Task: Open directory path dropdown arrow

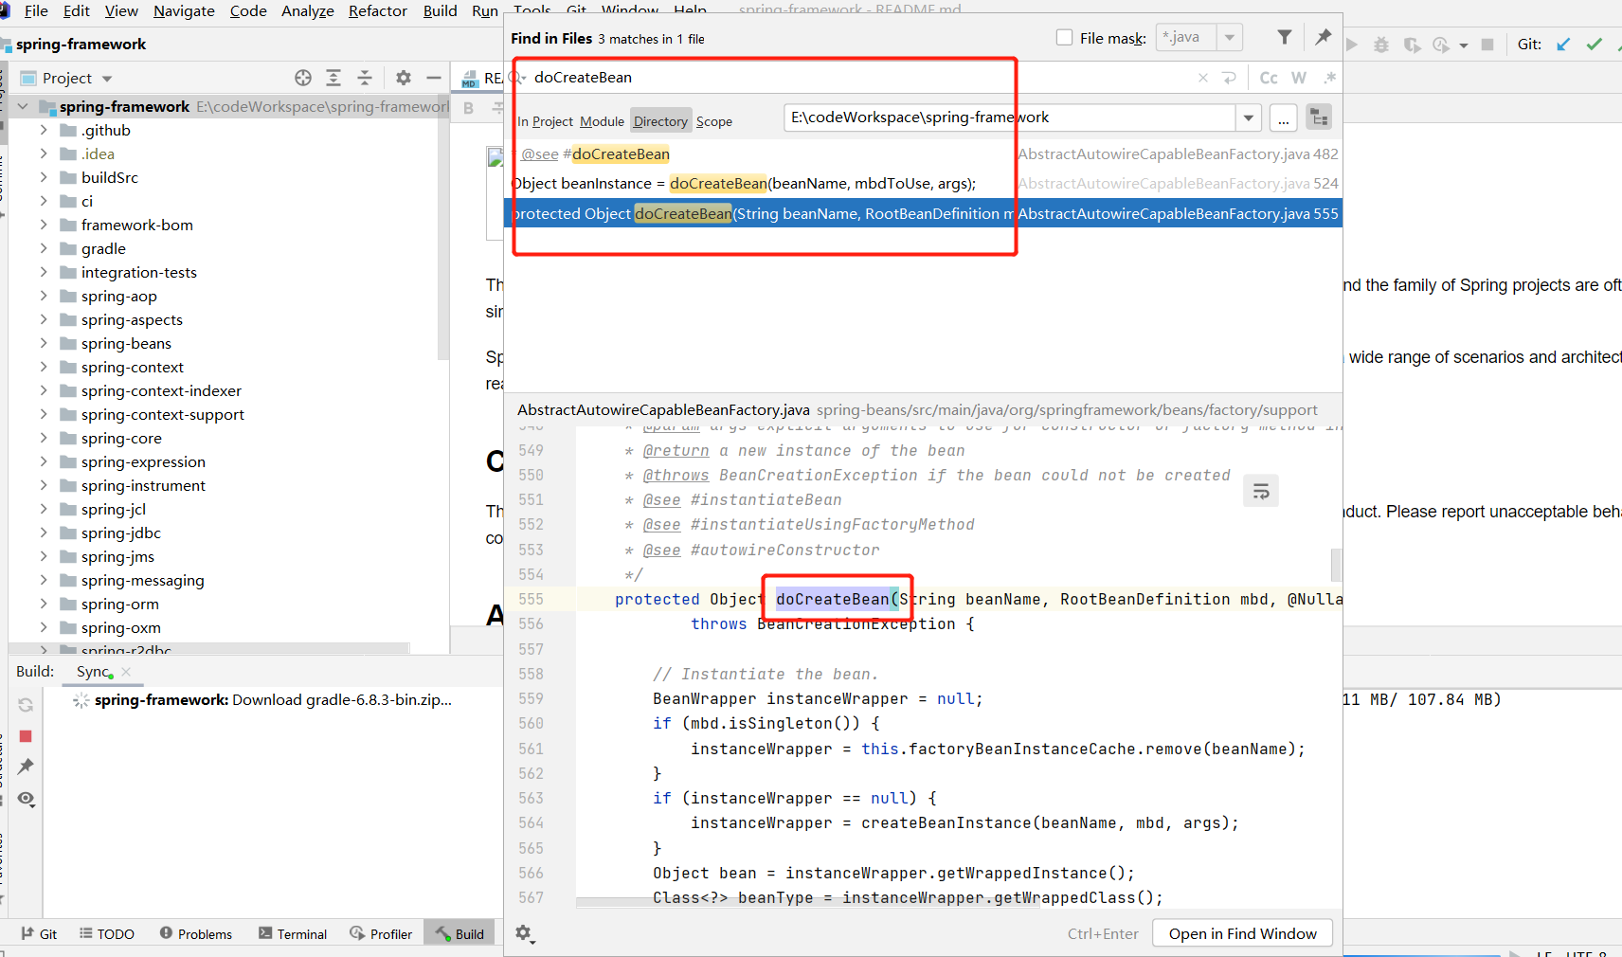Action: coord(1249,117)
